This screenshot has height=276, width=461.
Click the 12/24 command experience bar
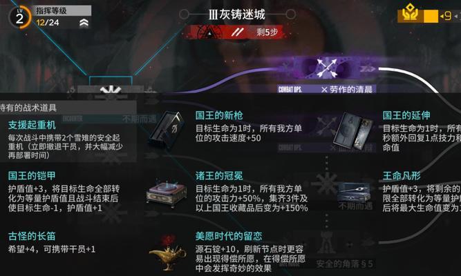pyautogui.click(x=48, y=22)
